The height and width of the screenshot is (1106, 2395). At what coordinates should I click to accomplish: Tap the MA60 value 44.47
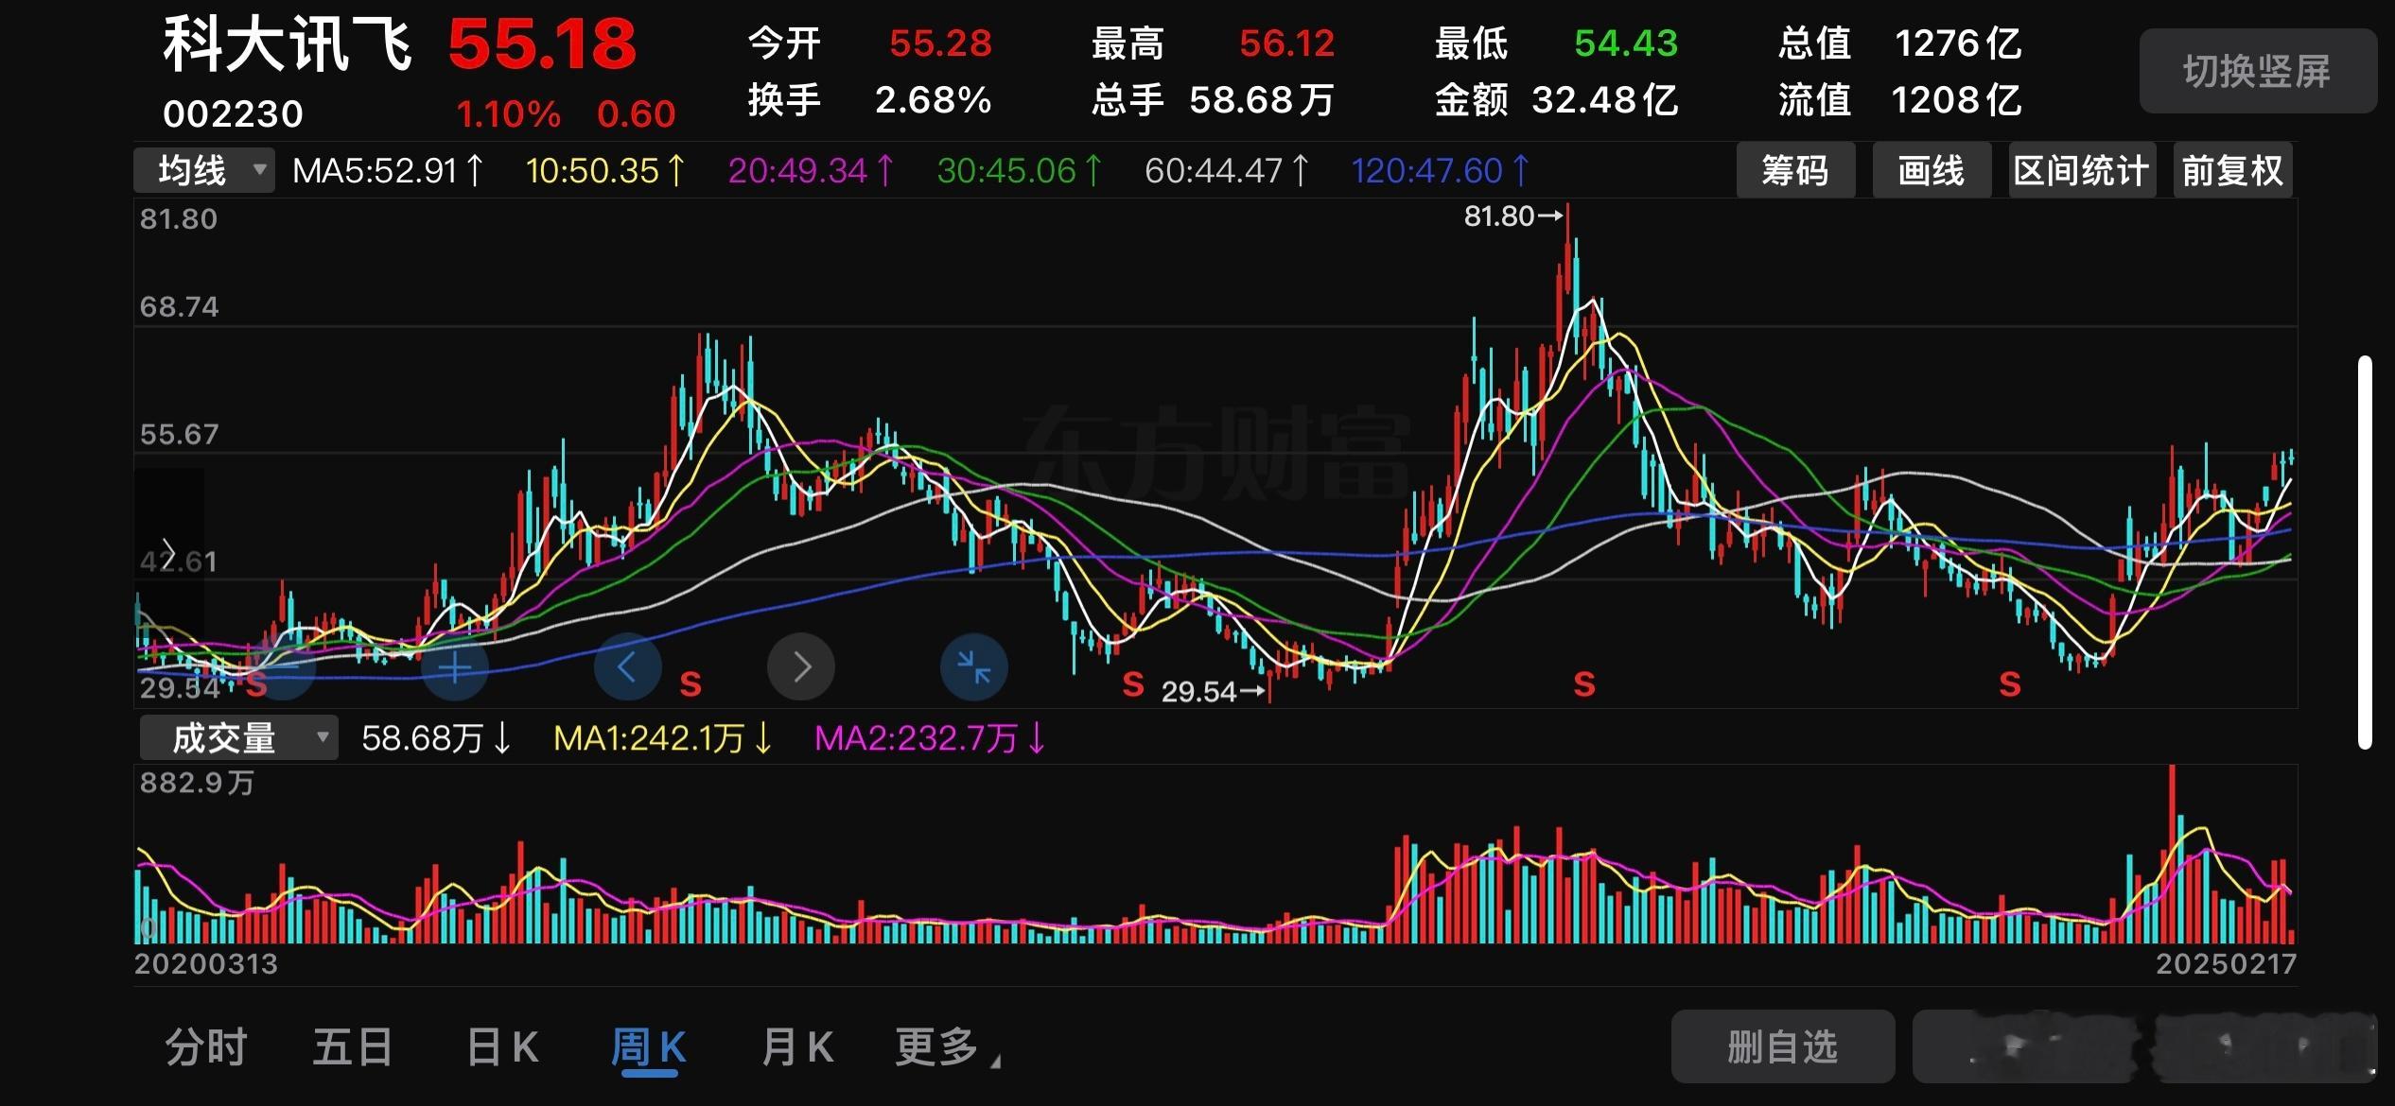click(1227, 171)
